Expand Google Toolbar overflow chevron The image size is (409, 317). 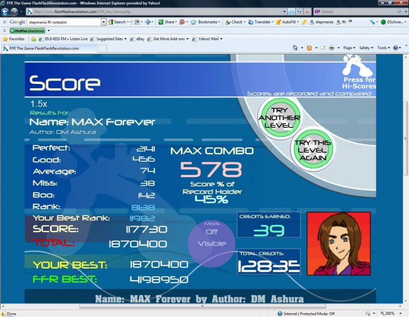click(350, 21)
